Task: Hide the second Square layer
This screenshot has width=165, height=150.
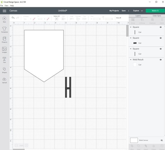Action: (x=161, y=38)
